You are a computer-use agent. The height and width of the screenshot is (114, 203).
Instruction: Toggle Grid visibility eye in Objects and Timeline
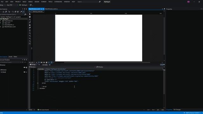tap(24, 72)
